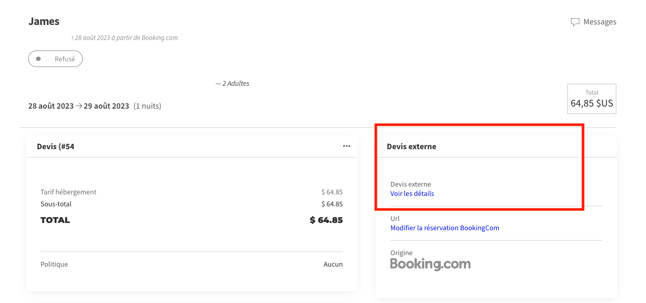Select the Tarif hébergement line item
Viewport: 646px width, 303px height.
tap(69, 192)
